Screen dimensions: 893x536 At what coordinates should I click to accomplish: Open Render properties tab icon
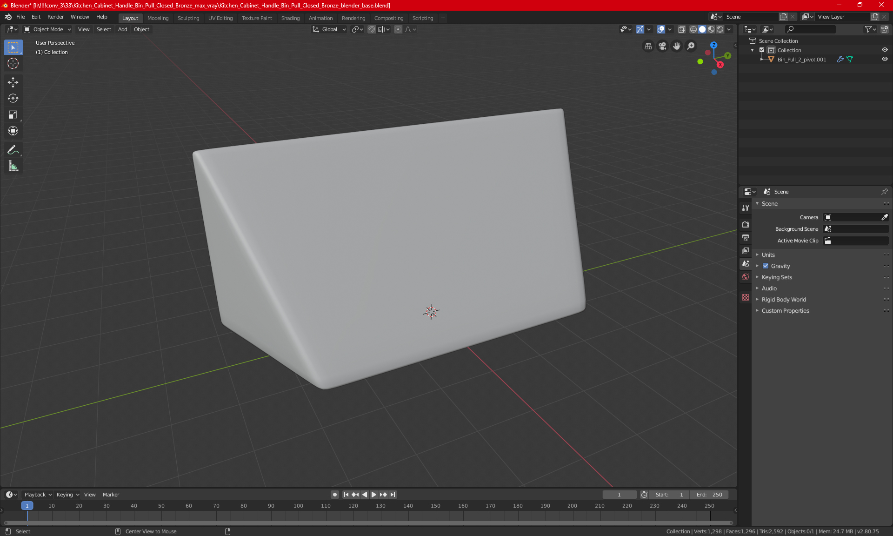(x=746, y=224)
